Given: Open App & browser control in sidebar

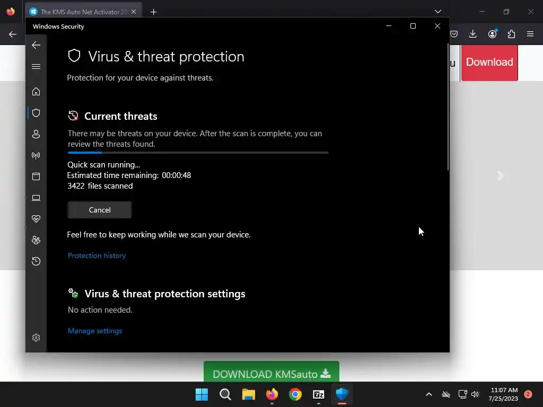Looking at the screenshot, I should 36,176.
